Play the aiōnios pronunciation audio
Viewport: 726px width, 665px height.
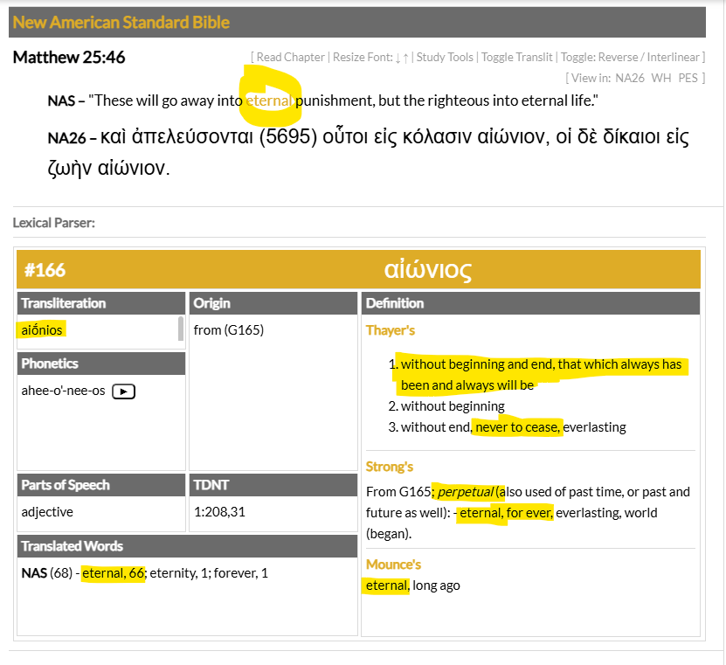click(124, 391)
